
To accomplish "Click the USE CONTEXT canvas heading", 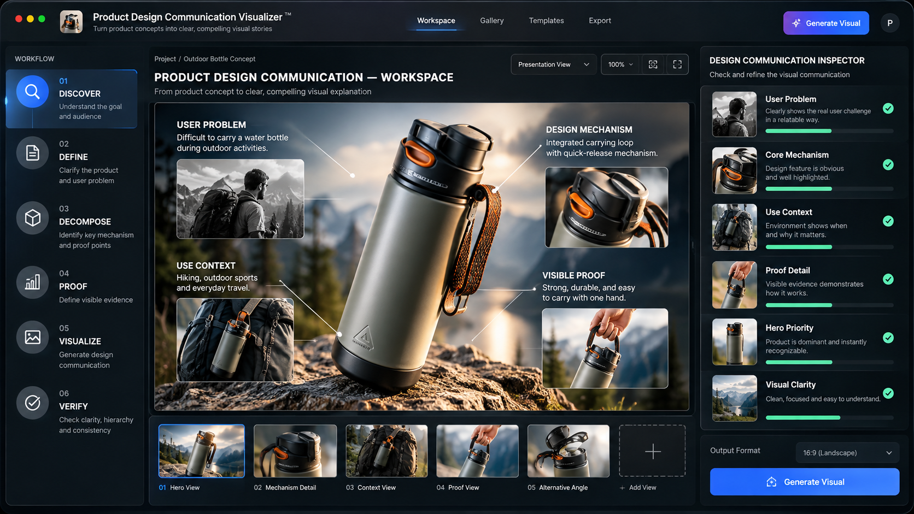I will point(206,265).
